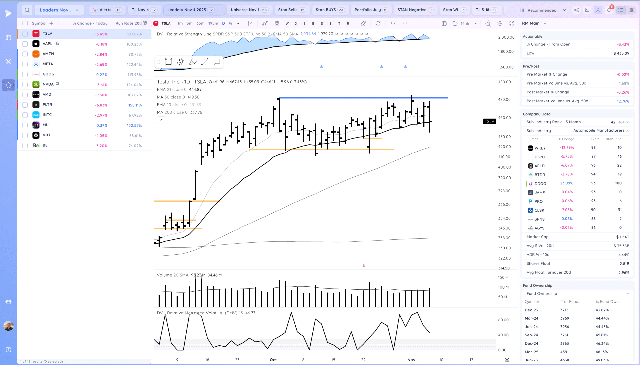
Task: Tick the NVDA row checkbox
Action: 25,84
